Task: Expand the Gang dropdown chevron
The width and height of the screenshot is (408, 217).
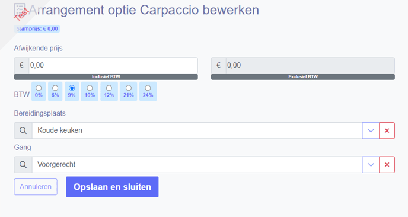Action: (371, 165)
